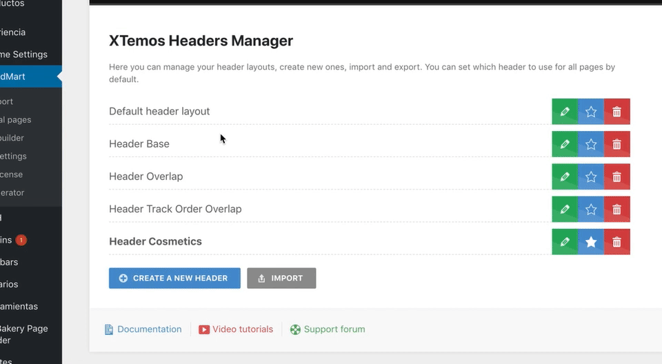Click the Documentation page icon

pyautogui.click(x=109, y=330)
